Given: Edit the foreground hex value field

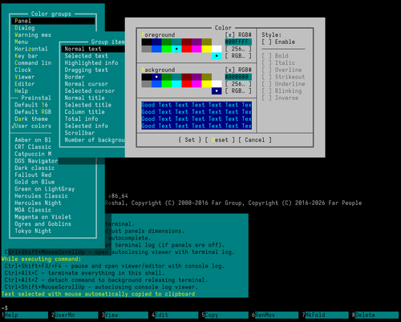Looking at the screenshot, I should [x=238, y=42].
